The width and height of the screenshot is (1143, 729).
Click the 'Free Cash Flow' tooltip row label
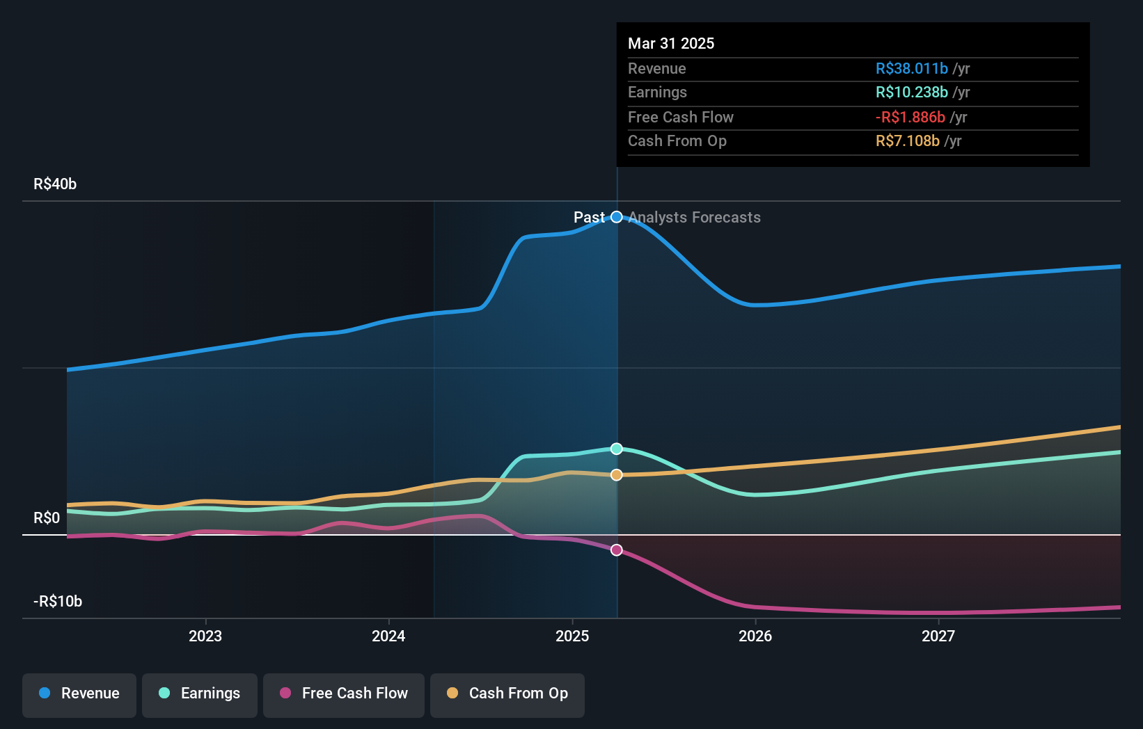(x=681, y=117)
